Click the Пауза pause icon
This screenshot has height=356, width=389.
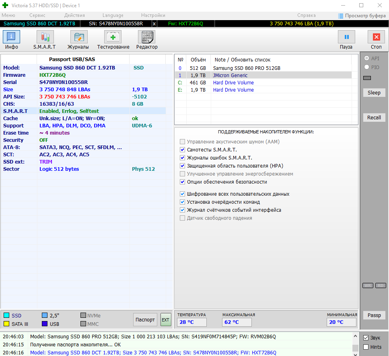coord(347,37)
